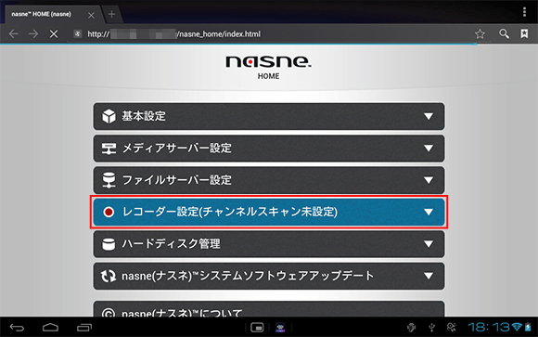Screen dimensions: 538x337
Task: Expand システムソフトウェアアップデート with its arrow
Action: coord(429,276)
